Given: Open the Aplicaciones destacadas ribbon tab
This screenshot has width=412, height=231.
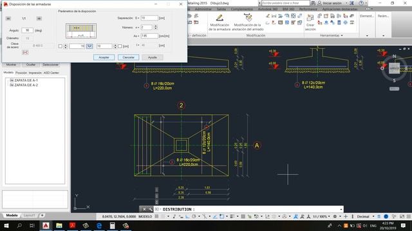Looking at the screenshot, I should (340, 9).
